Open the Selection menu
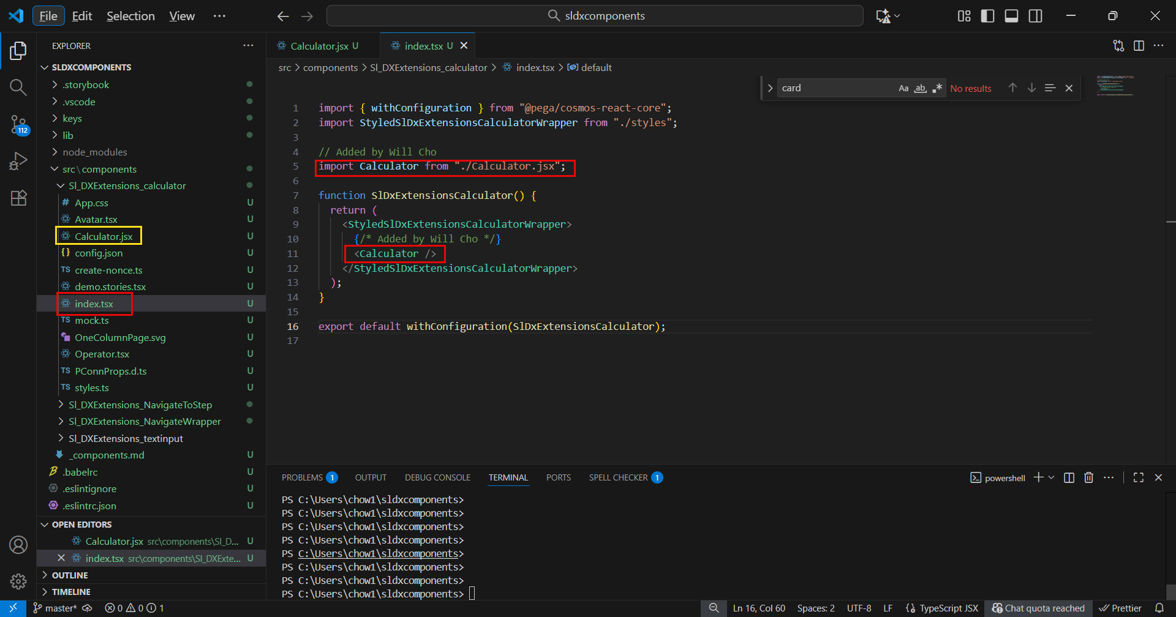Screen dimensions: 1176x617 coord(130,16)
